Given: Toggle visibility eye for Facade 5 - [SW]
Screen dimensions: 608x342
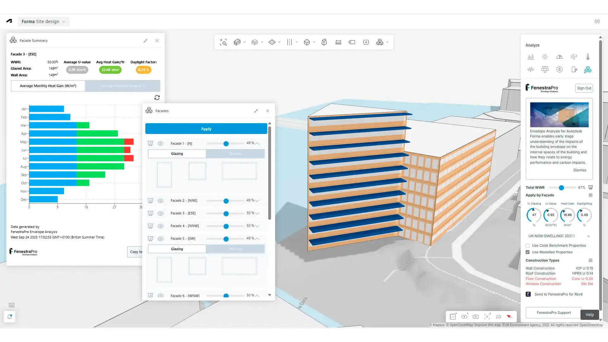Looking at the screenshot, I should [161, 239].
